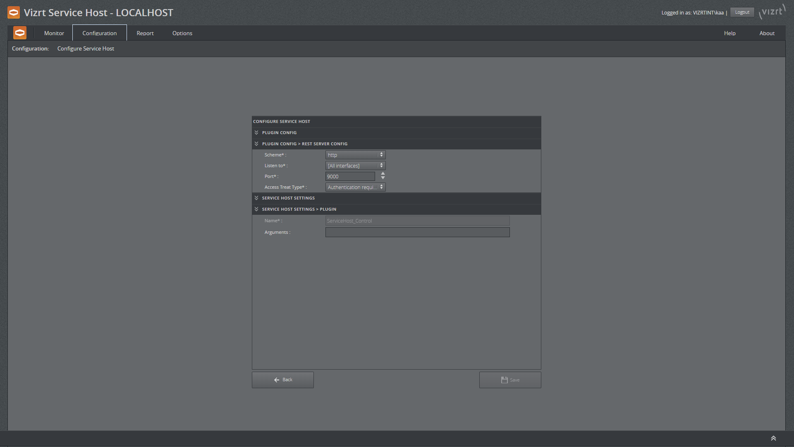
Task: Collapse the Service Host Settings > Plugin section
Action: (256, 209)
